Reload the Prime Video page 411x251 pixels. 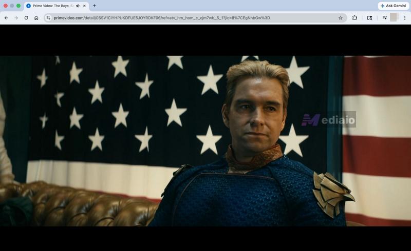coord(26,18)
